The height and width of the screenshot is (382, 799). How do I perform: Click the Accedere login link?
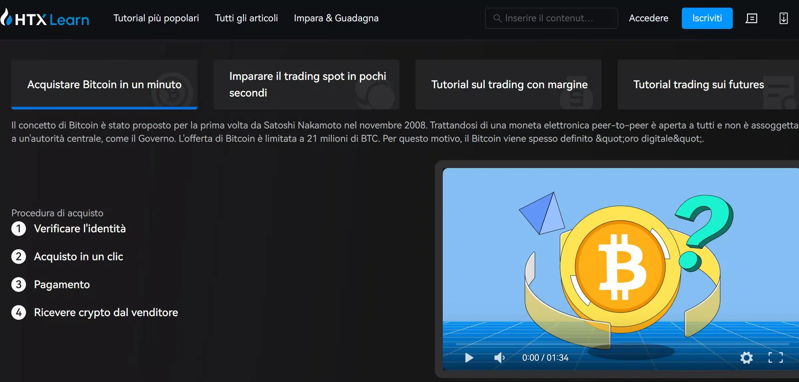[x=648, y=18]
